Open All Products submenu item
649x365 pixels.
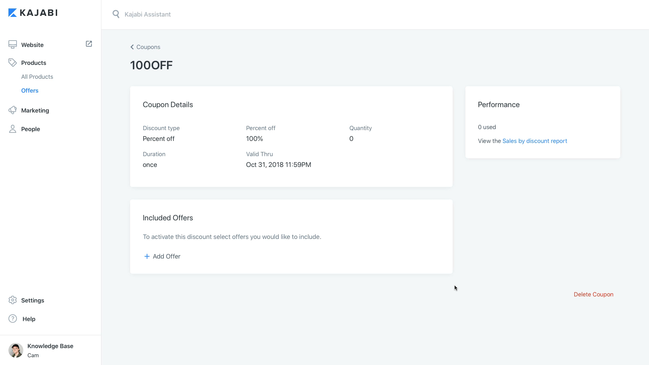pos(37,77)
